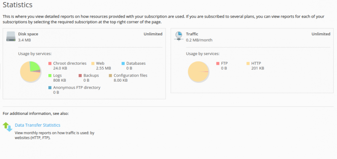Click the Statistics page heading
The width and height of the screenshot is (337, 159).
coord(18,5)
